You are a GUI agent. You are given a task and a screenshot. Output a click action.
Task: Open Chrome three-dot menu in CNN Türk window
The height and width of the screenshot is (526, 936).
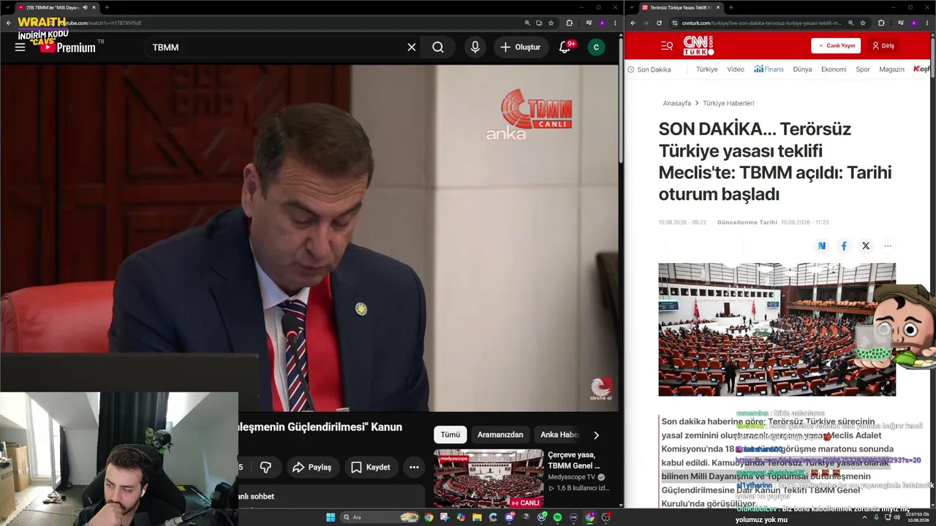[929, 23]
